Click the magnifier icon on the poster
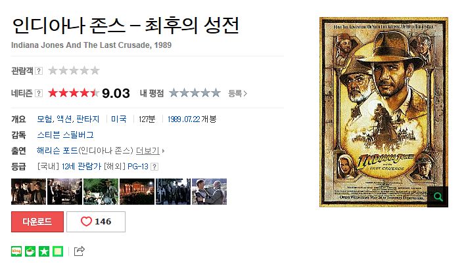 tap(438, 197)
